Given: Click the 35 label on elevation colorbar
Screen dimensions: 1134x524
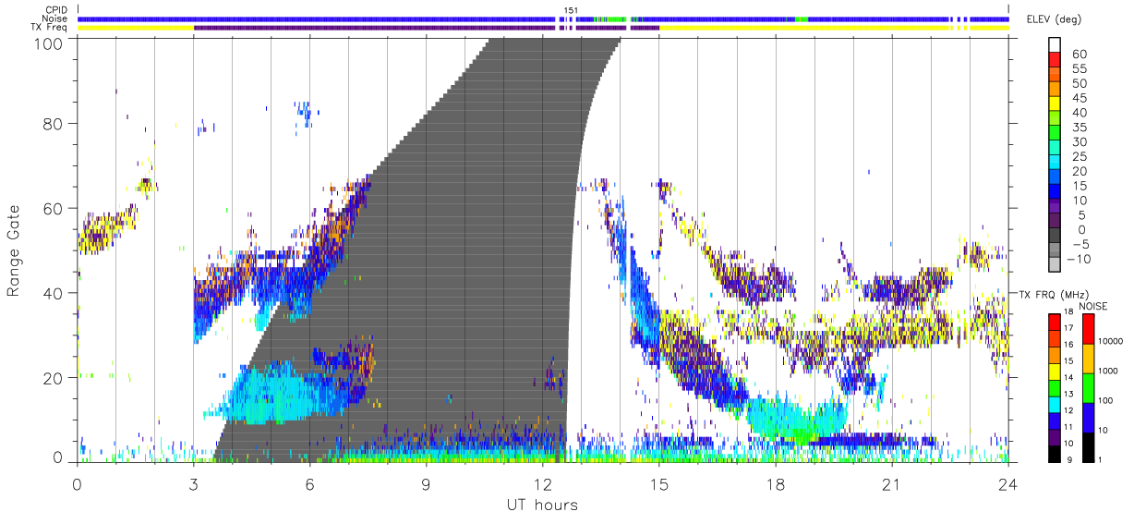Looking at the screenshot, I should click(x=1078, y=128).
